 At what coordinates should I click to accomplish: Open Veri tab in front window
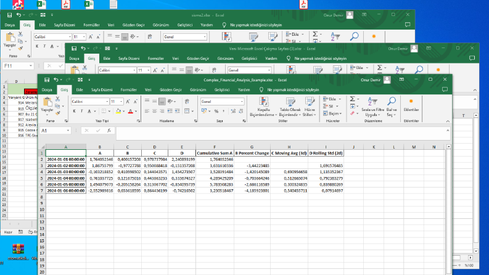(x=148, y=90)
